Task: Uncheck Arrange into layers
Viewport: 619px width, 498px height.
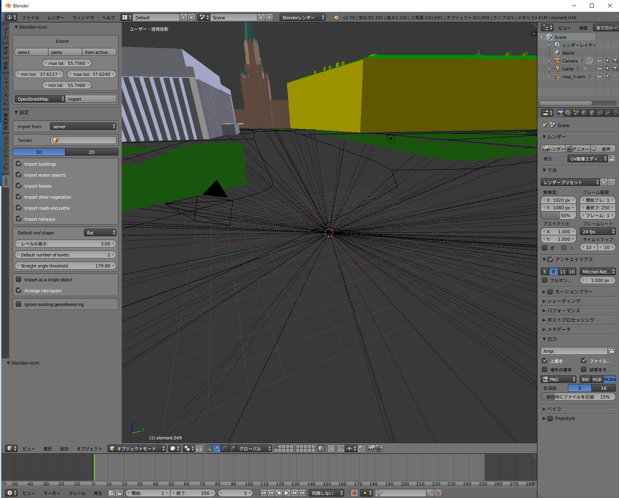Action: 19,290
